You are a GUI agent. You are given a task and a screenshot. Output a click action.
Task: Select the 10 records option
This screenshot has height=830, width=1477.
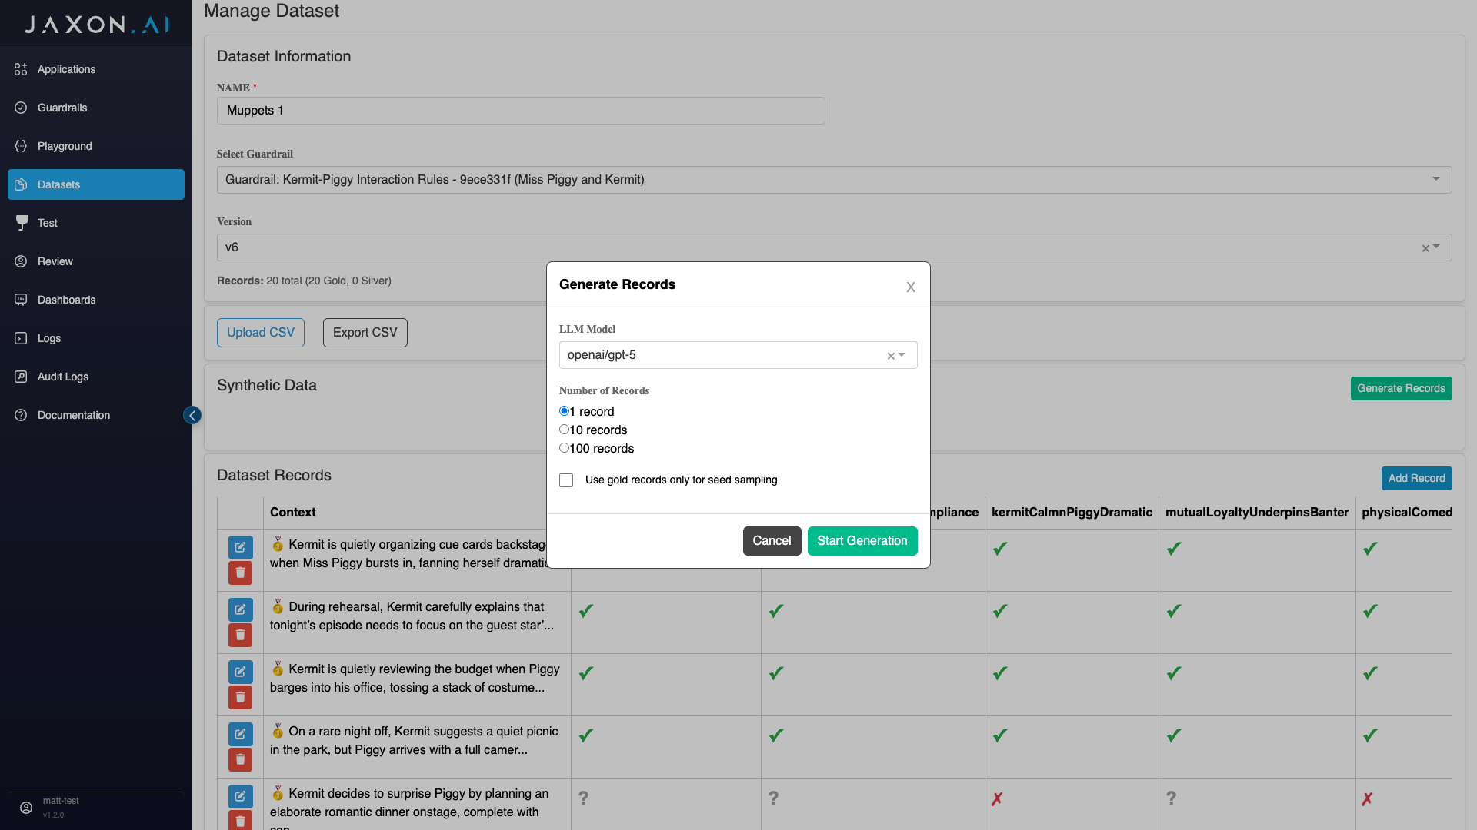click(x=565, y=430)
